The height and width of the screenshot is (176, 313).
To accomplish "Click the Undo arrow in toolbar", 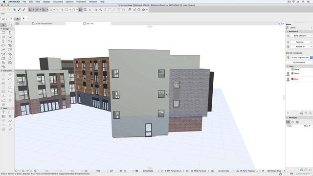I will click(3, 10).
